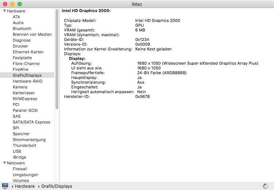Viewport: 274px width, 190px height.
Task: Click the green zoom window button
Action: tap(19, 4)
